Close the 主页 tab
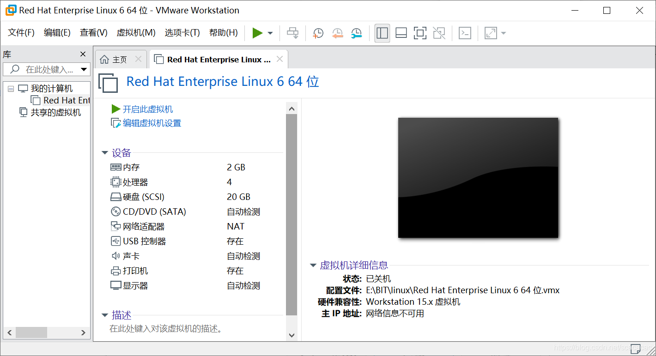Image resolution: width=656 pixels, height=356 pixels. (138, 59)
